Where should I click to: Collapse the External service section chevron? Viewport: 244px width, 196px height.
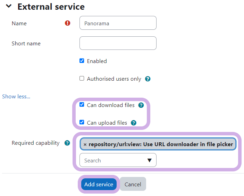coord(9,7)
